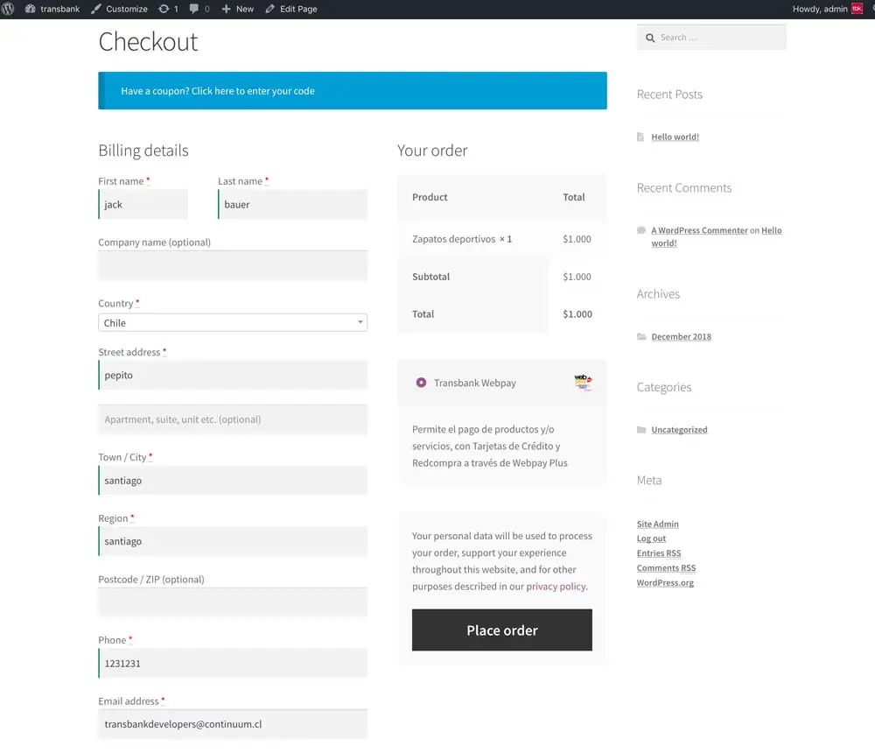Select the Transbank Webpay radio button

pos(422,383)
